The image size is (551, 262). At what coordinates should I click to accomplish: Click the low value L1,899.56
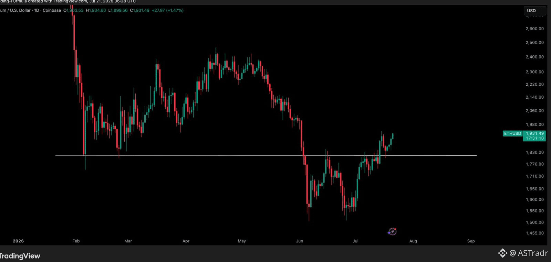click(118, 10)
